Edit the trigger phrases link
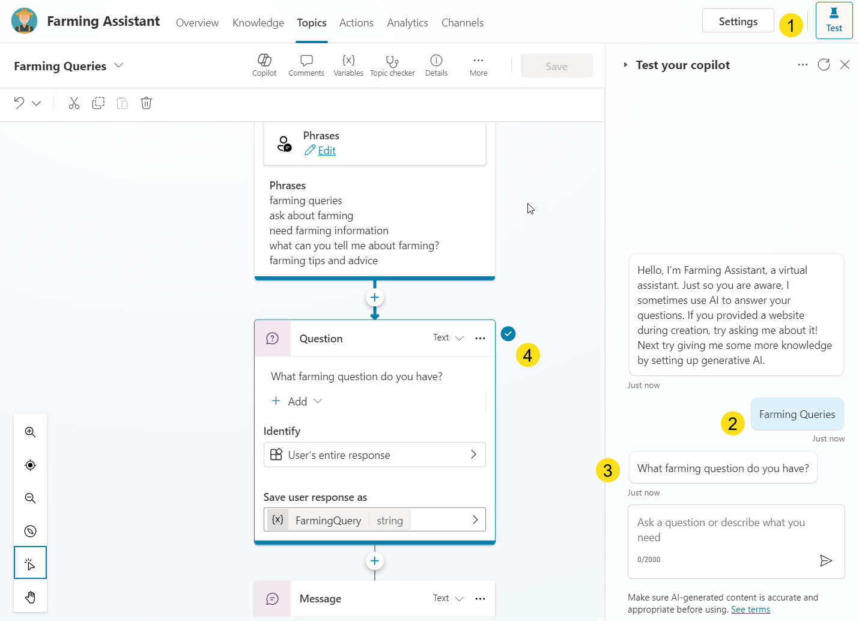 pyautogui.click(x=326, y=151)
